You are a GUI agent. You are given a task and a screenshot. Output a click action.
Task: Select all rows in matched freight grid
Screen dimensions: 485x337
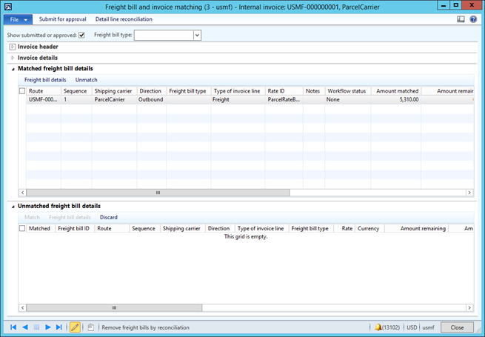[x=22, y=91]
